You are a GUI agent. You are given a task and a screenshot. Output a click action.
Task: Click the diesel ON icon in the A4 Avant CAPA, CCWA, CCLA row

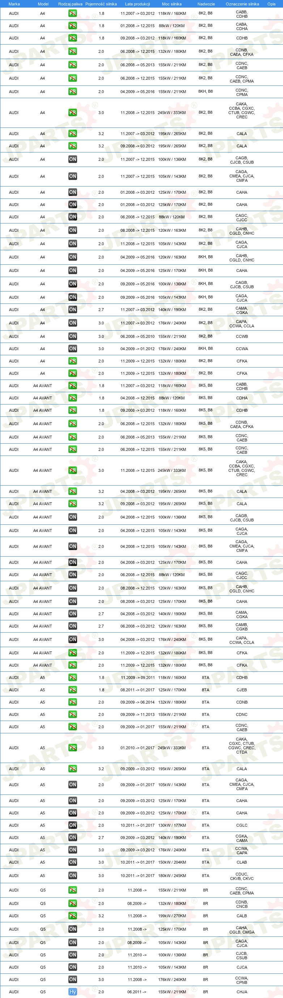(x=73, y=640)
